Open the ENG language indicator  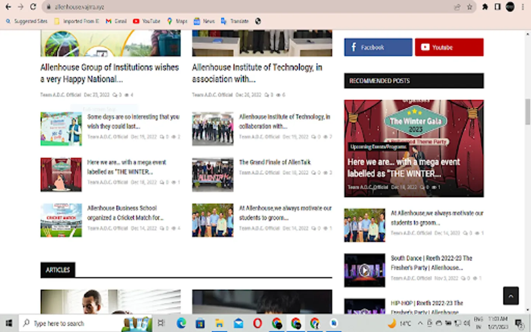tap(478, 323)
